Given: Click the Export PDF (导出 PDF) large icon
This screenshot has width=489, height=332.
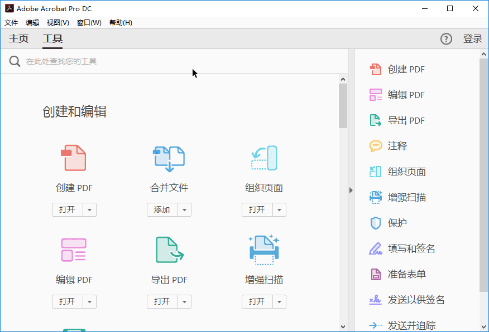Looking at the screenshot, I should (169, 250).
